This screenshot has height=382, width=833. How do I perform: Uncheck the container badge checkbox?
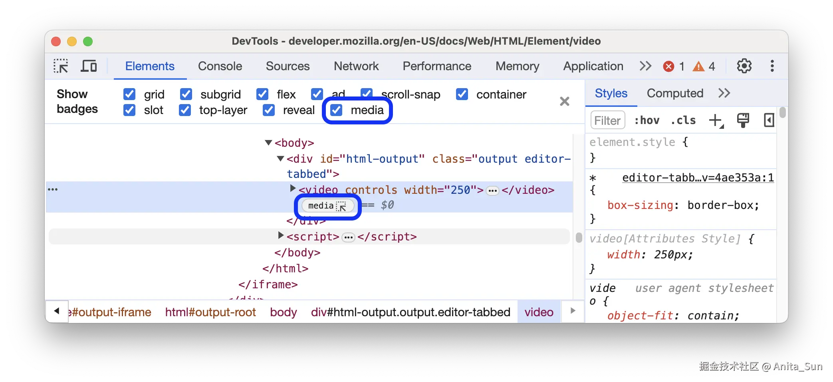pyautogui.click(x=462, y=94)
